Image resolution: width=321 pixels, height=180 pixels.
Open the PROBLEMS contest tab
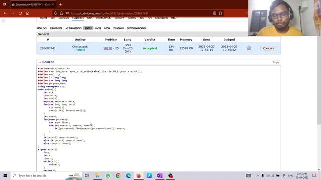tap(41, 28)
